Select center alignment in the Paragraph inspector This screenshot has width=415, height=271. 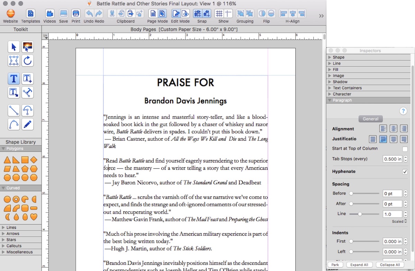(393, 128)
